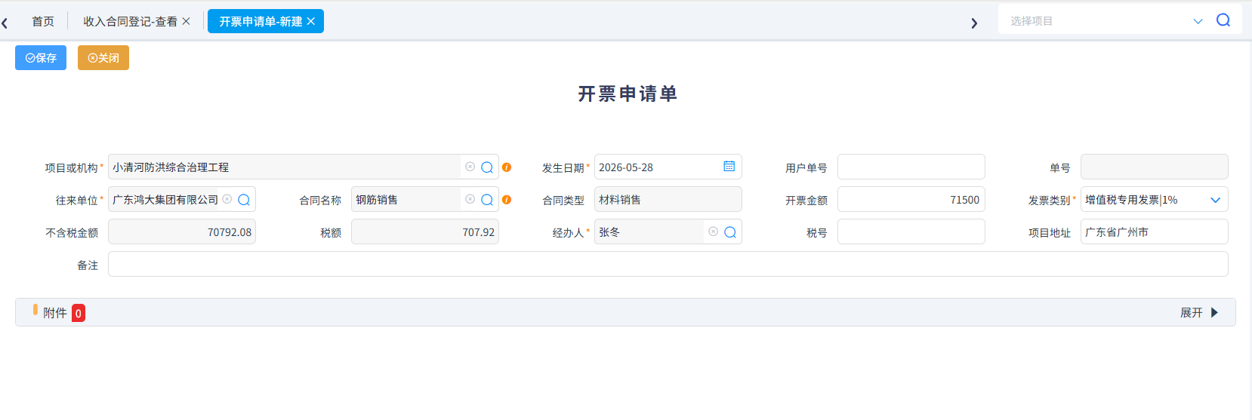1252x420 pixels.
Task: Click the 单号 disabled field
Action: pyautogui.click(x=1154, y=167)
